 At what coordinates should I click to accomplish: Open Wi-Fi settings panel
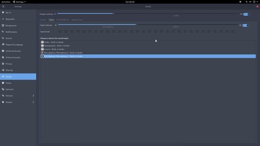18,13
